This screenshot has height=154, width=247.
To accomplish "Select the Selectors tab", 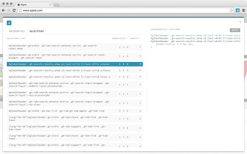I will [37, 31].
